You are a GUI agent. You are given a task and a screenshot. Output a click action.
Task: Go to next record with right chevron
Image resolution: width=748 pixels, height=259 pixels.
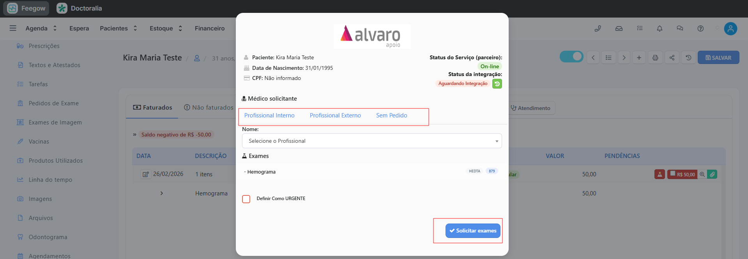tap(624, 58)
